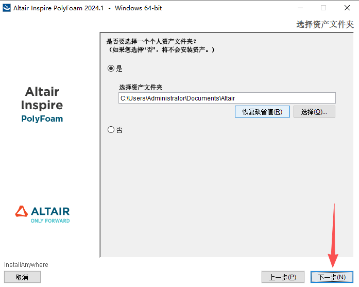Click the Altair installer icon in title bar

[x=7, y=8]
